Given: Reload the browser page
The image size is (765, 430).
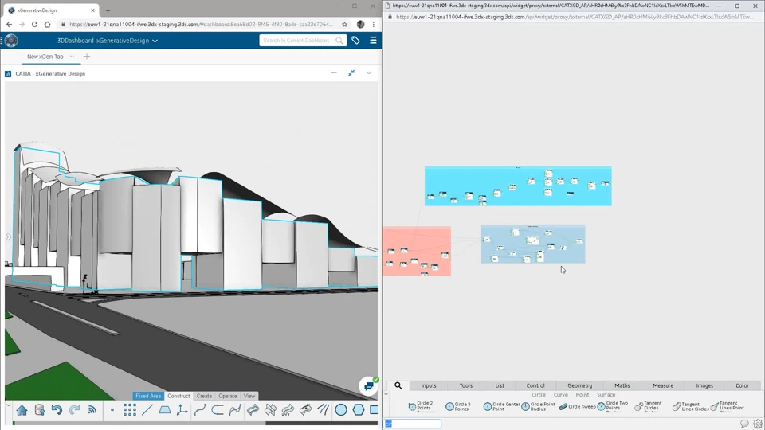Looking at the screenshot, I should pos(34,24).
